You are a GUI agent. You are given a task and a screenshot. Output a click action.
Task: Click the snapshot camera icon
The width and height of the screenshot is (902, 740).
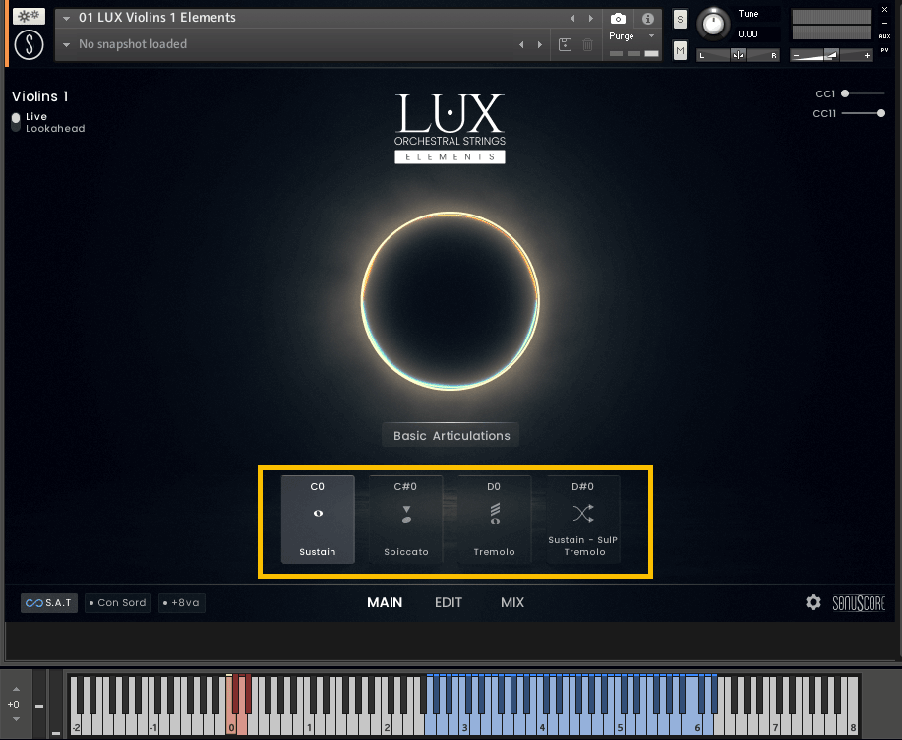(618, 18)
